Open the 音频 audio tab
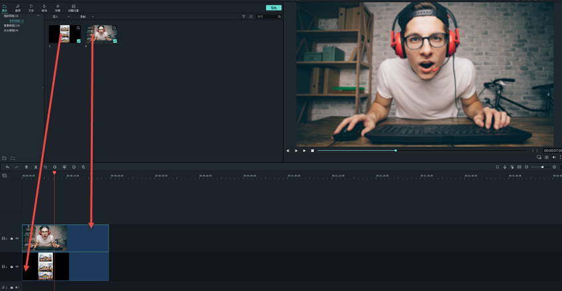562x291 pixels. coord(17,8)
